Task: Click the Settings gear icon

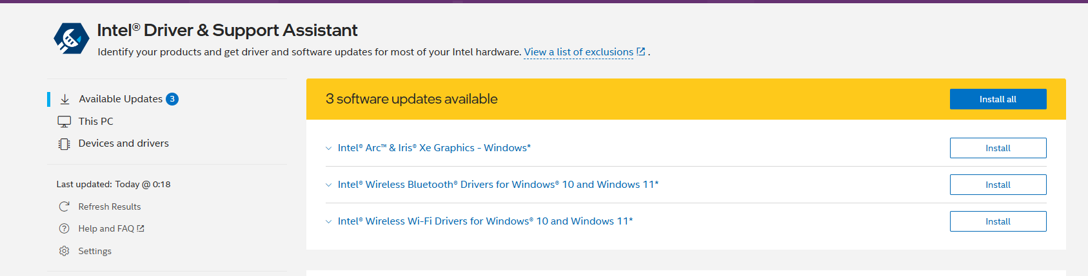Action: click(64, 251)
